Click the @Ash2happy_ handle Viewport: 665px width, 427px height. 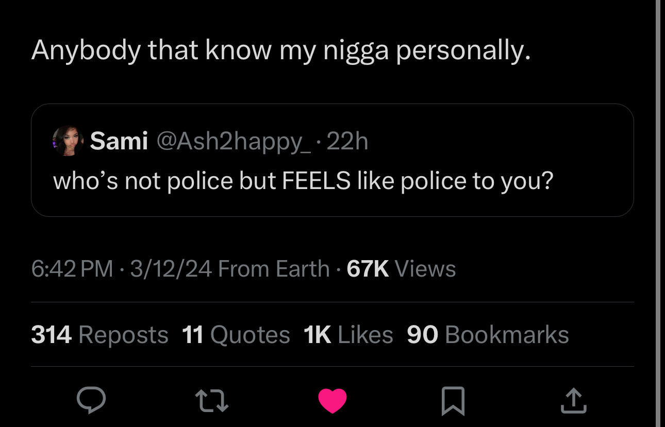[234, 141]
